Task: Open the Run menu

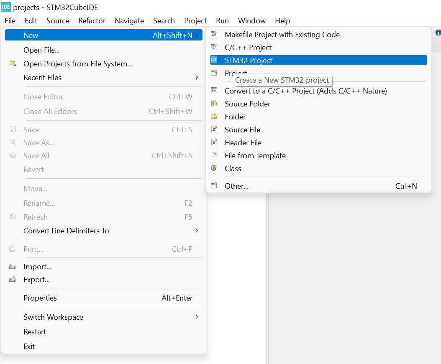Action: point(222,21)
